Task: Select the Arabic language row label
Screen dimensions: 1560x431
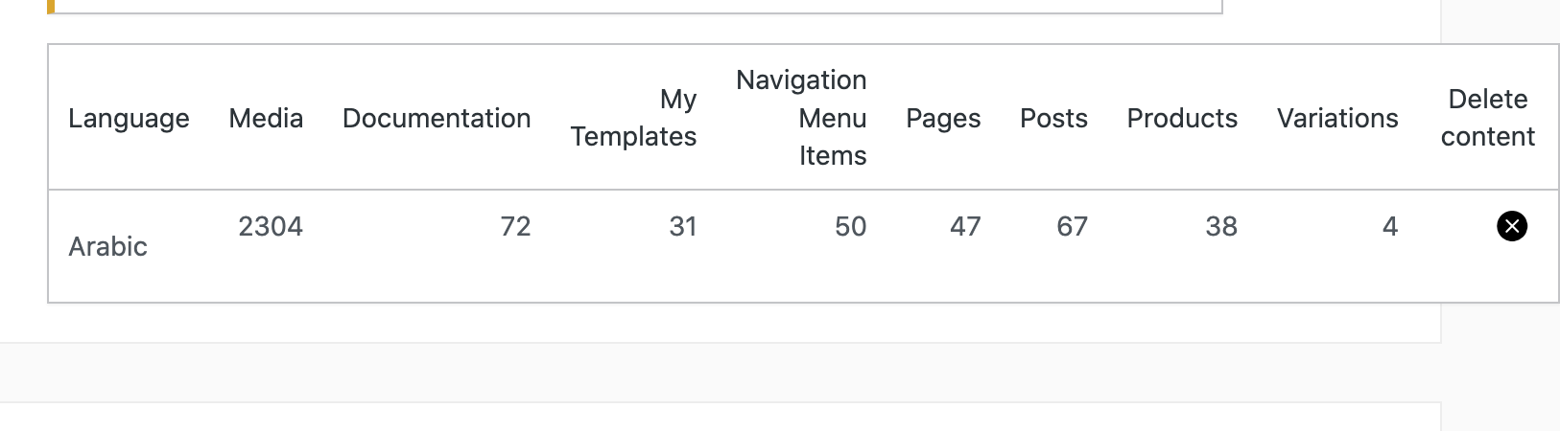Action: pos(107,246)
